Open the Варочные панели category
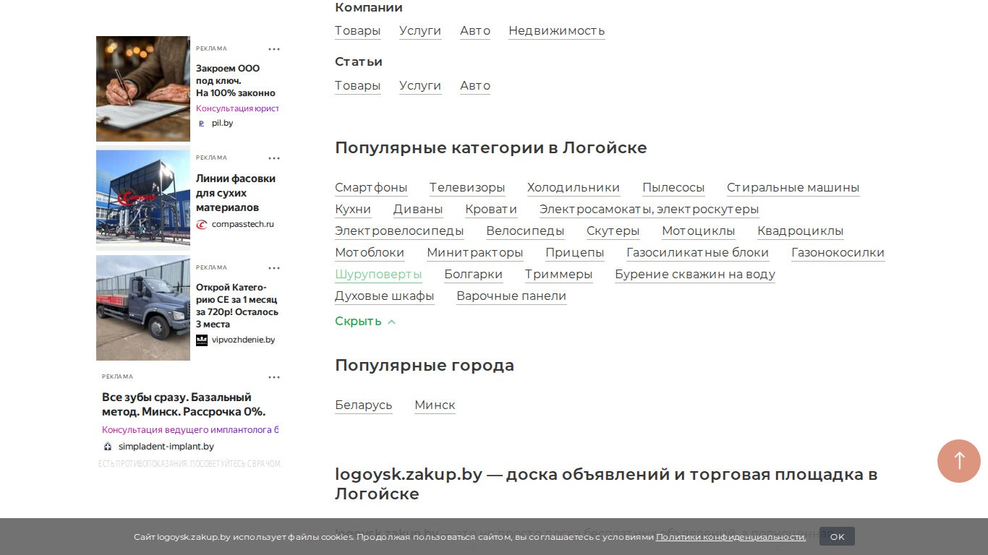Viewport: 988px width, 555px height. 511,296
